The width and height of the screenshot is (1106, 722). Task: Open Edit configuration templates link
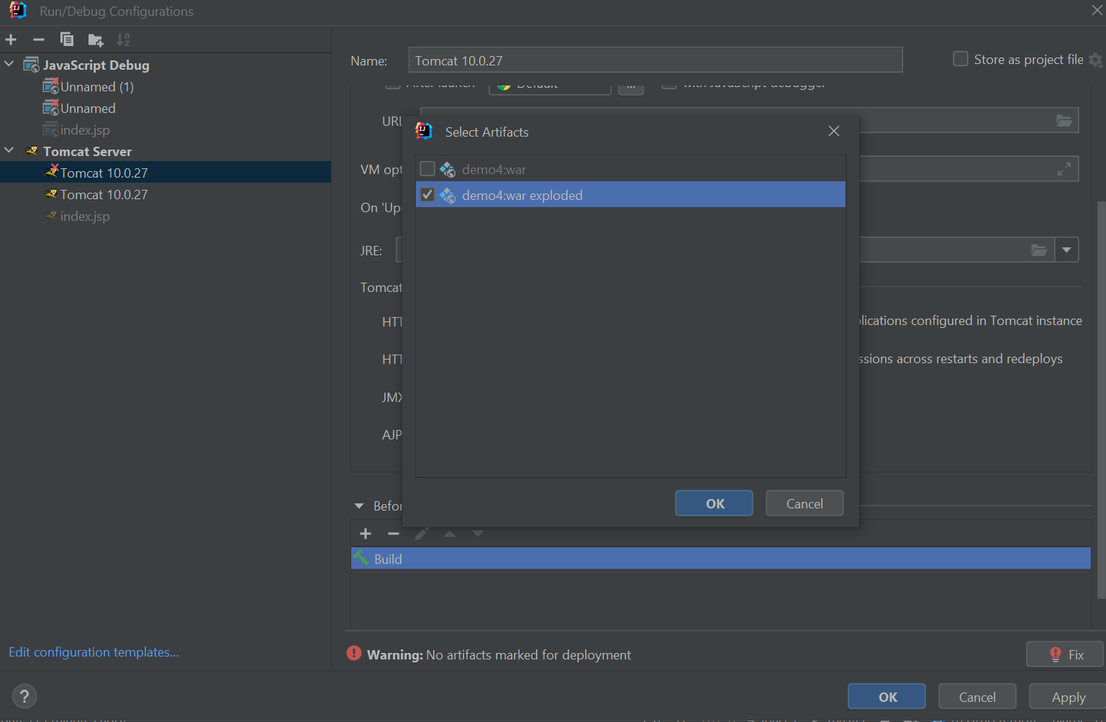pyautogui.click(x=94, y=652)
